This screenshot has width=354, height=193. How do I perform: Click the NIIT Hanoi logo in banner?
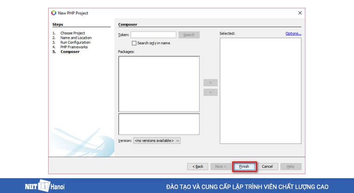pos(45,186)
